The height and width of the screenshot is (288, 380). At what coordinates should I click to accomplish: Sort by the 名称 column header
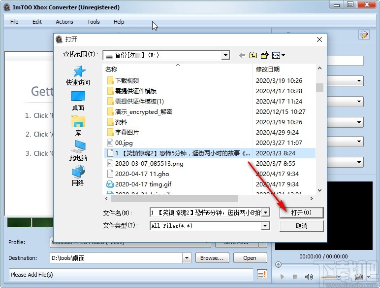pos(178,69)
